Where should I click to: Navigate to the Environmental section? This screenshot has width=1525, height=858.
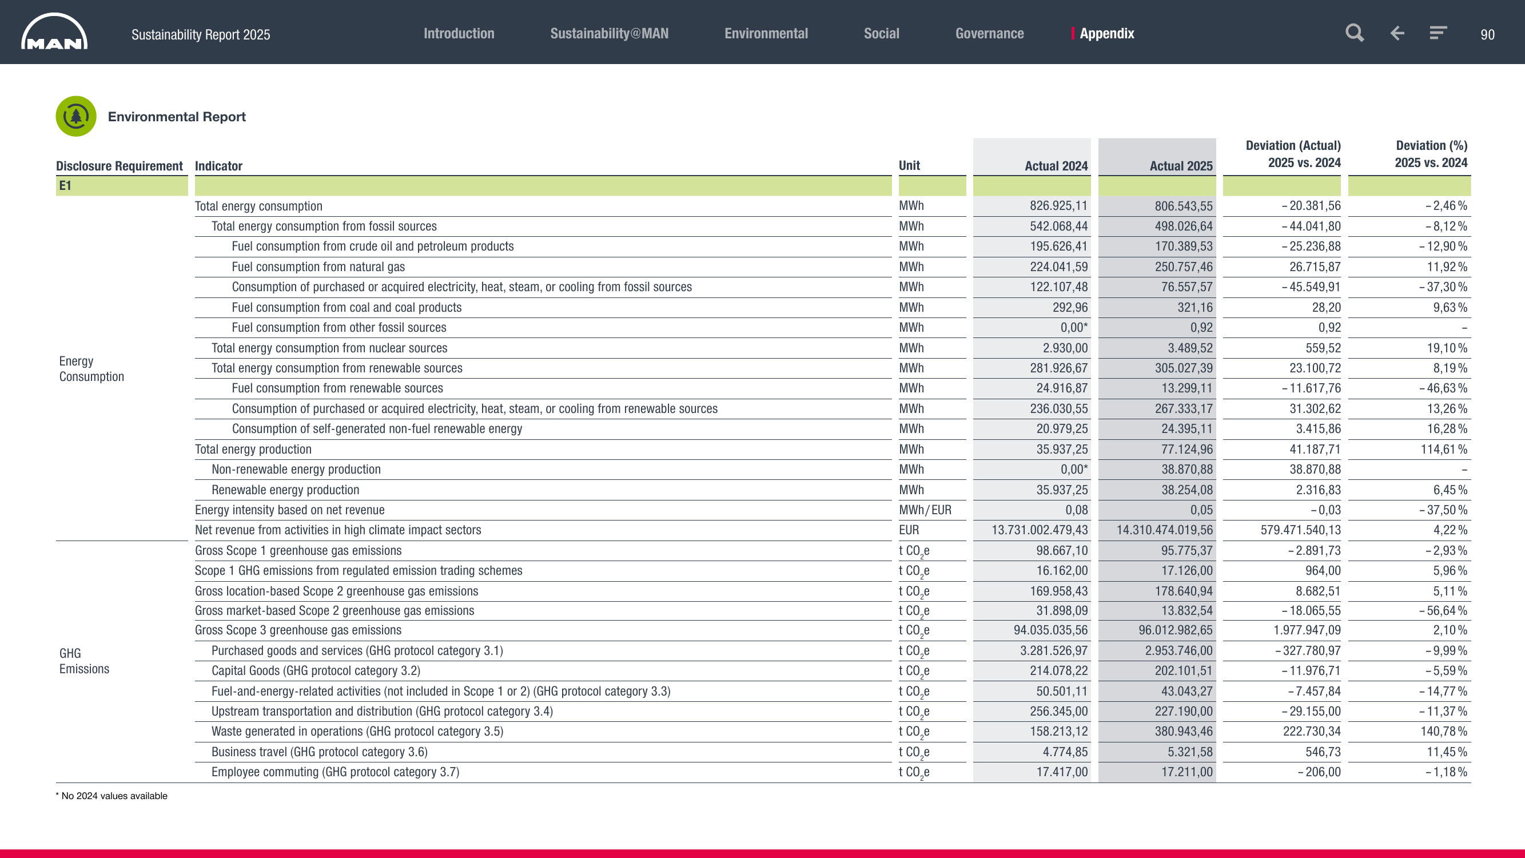pyautogui.click(x=766, y=34)
